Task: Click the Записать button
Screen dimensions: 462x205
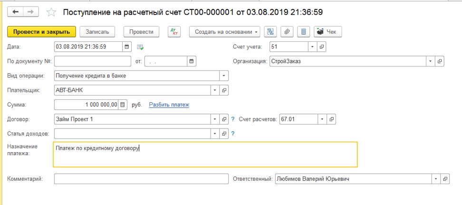Action: 97,32
